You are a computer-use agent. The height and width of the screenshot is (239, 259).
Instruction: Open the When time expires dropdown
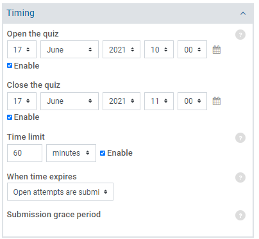(60, 192)
